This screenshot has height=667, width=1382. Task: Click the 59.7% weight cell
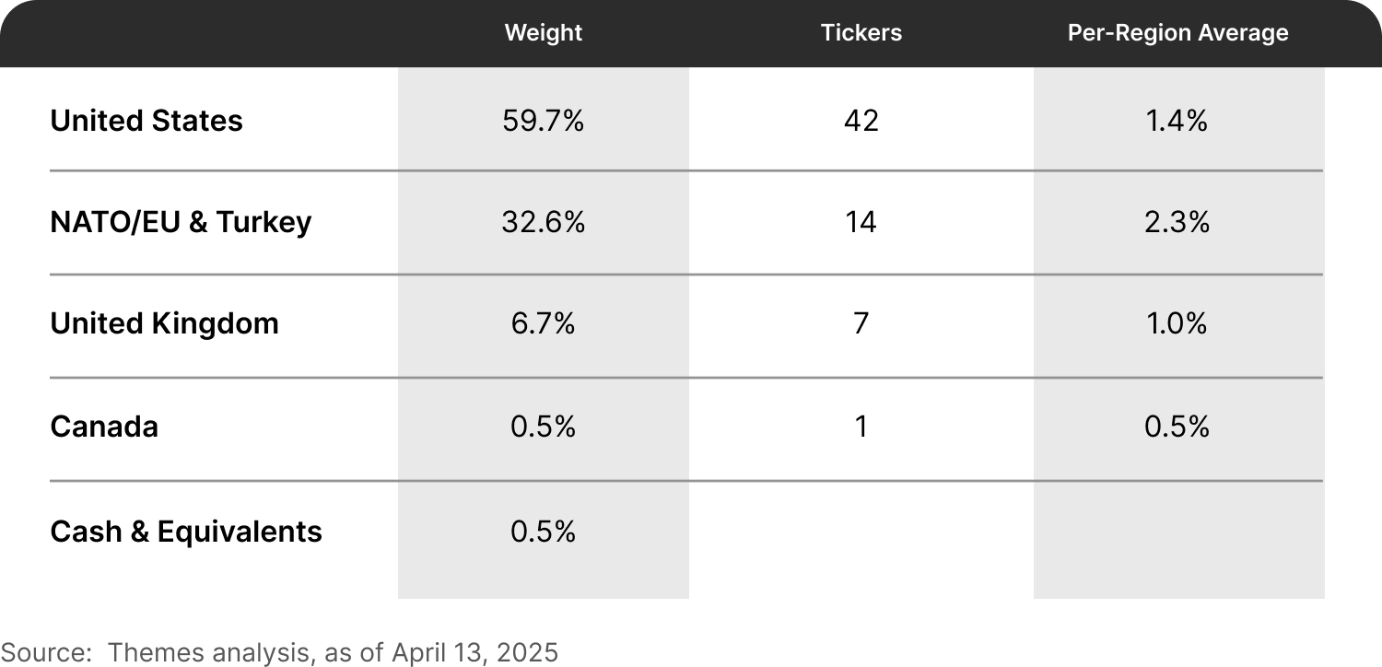pyautogui.click(x=544, y=121)
